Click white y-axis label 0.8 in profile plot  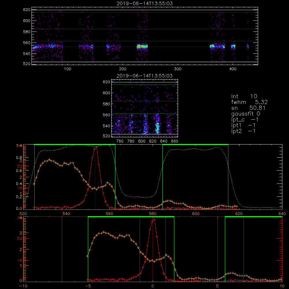coord(19,158)
